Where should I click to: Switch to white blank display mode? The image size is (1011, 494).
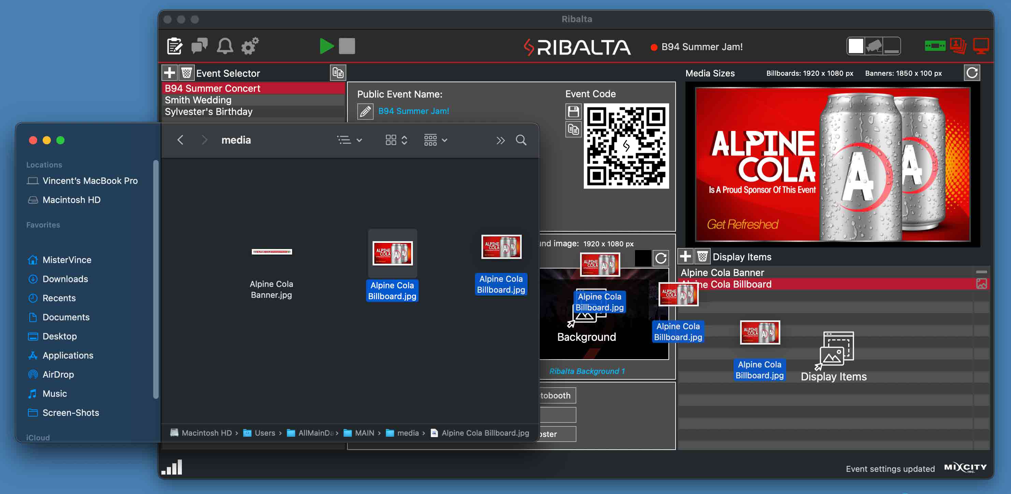coord(856,46)
